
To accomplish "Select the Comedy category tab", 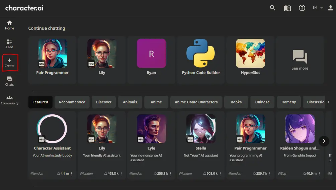I will [x=288, y=102].
